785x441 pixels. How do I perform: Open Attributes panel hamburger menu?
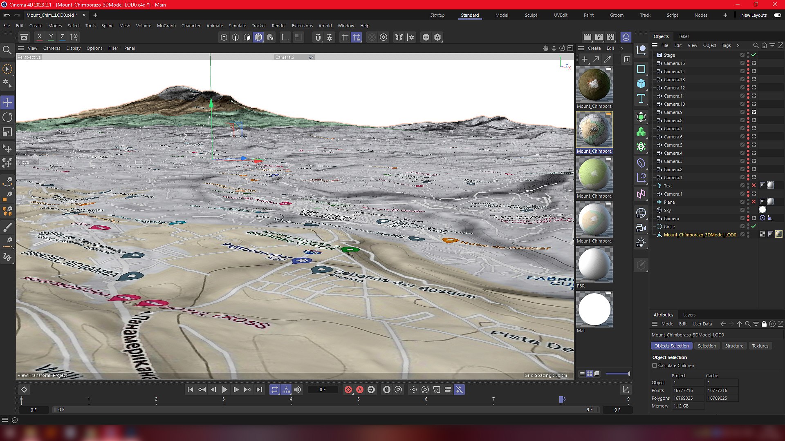tap(655, 324)
